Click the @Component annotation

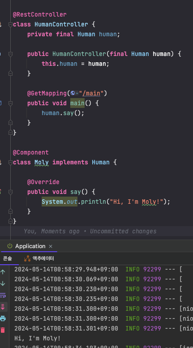coord(30,152)
